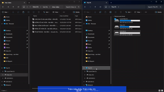
Task: Open See more ellipsis in left window toolbar
Action: point(64,12)
